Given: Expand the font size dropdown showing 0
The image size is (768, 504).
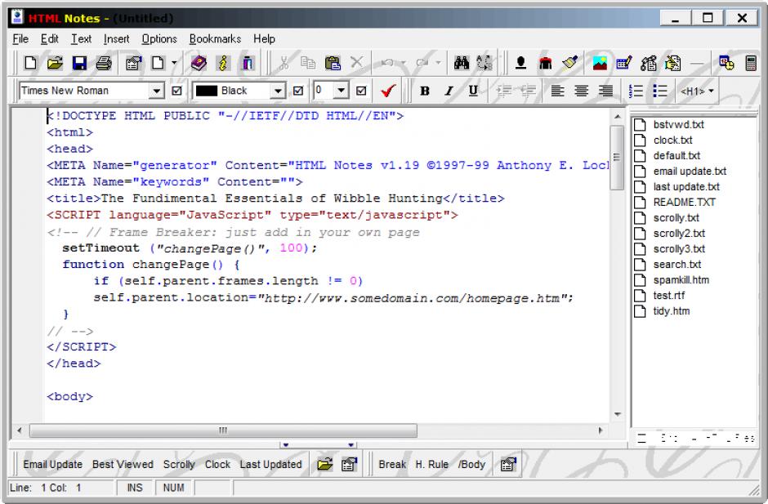Looking at the screenshot, I should [341, 91].
